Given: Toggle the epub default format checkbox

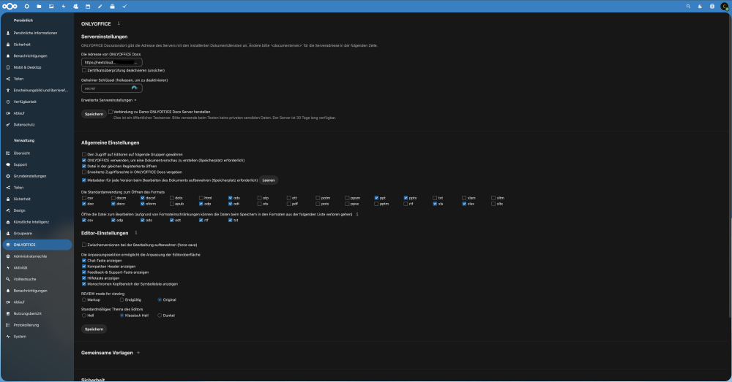Looking at the screenshot, I should click(172, 204).
